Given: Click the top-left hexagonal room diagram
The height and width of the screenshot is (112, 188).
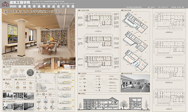Looking at the screenshot, I should pyautogui.click(x=39, y=101).
